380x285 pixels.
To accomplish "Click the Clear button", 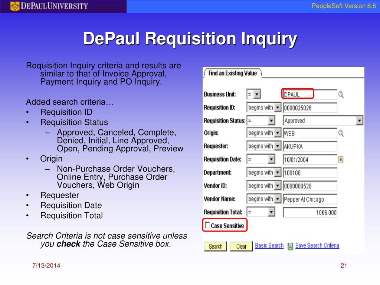I will (241, 246).
